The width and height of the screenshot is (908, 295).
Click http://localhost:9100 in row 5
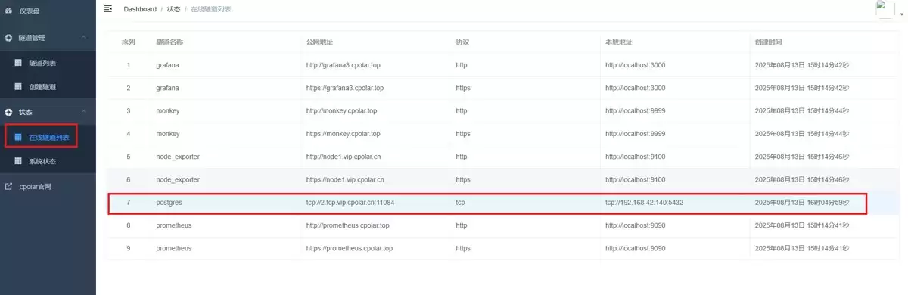pos(635,157)
